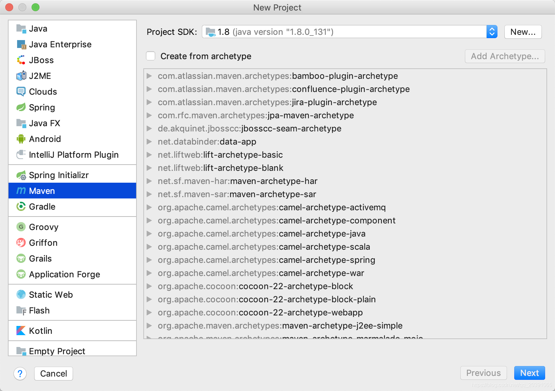Viewport: 555px width, 391px height.
Task: Expand lift-archetype-blank entry
Action: point(149,168)
